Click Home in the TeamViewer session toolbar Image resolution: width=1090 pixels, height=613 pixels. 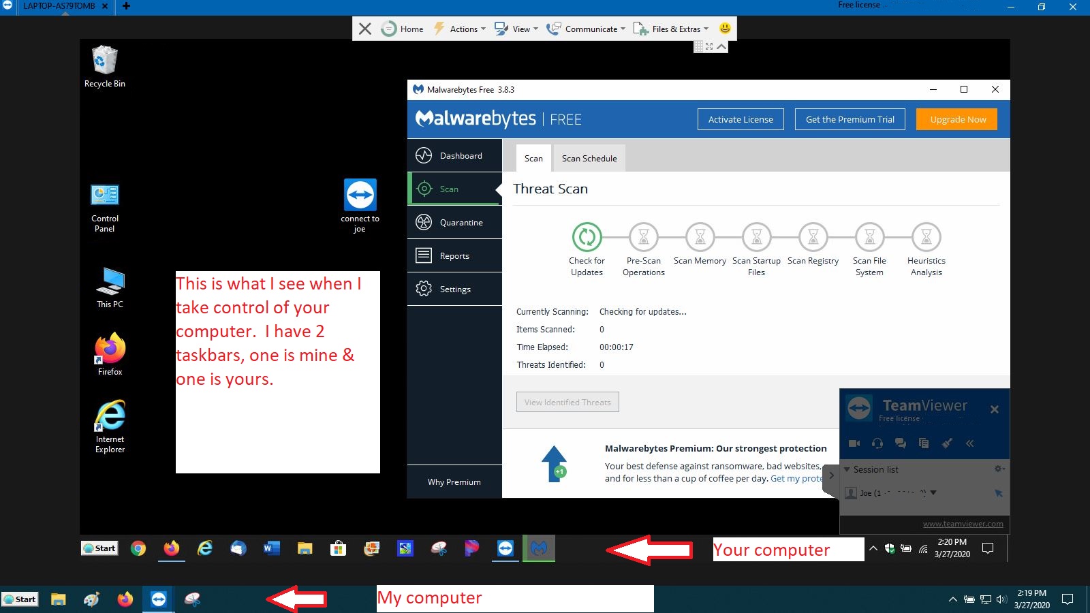(403, 29)
